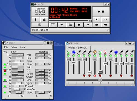Click the KsCD window menu icon in titlebar

[33, 4]
